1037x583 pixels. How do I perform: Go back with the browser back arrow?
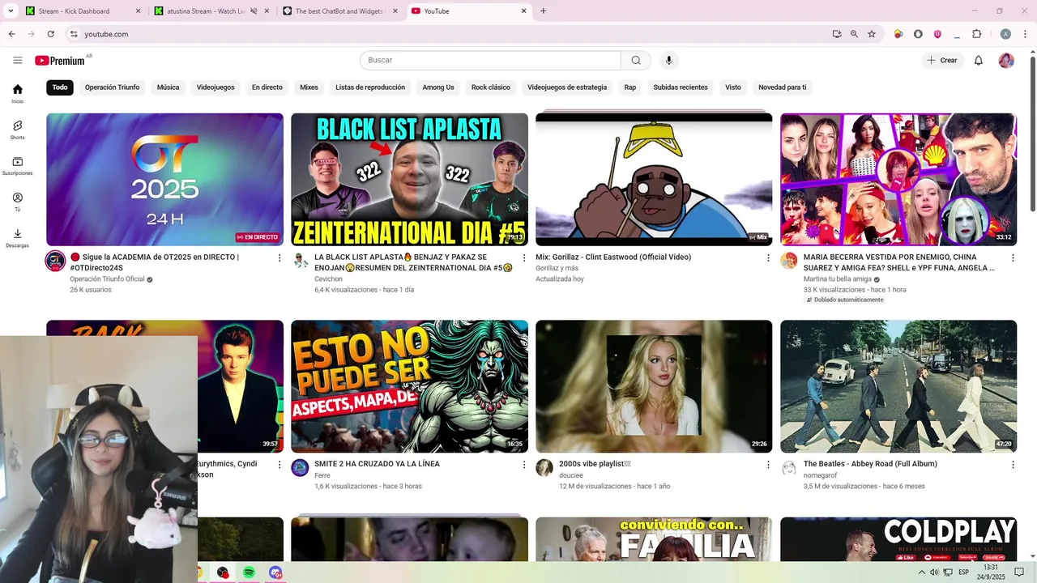11,34
